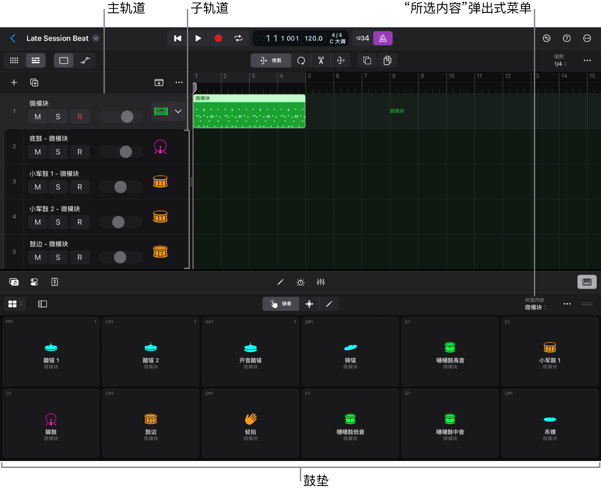Go back with the blue chevron
The width and height of the screenshot is (601, 490).
tap(13, 38)
